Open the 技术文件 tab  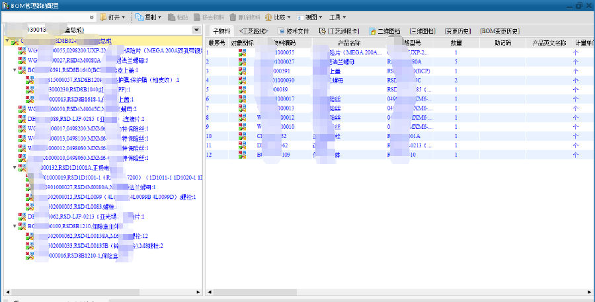pos(294,31)
